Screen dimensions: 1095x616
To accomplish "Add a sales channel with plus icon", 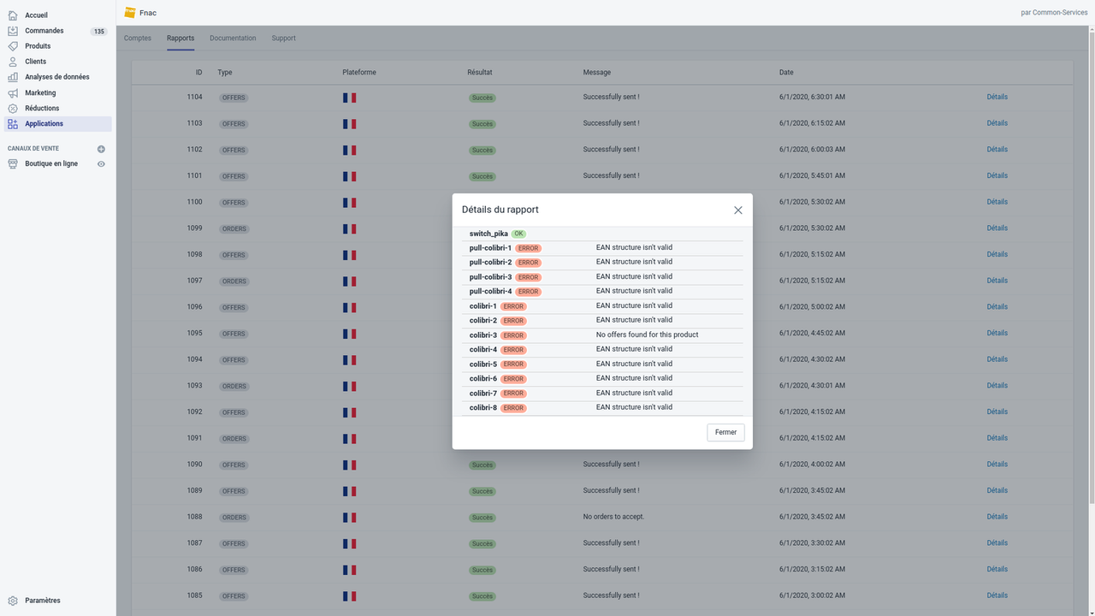I will (101, 149).
